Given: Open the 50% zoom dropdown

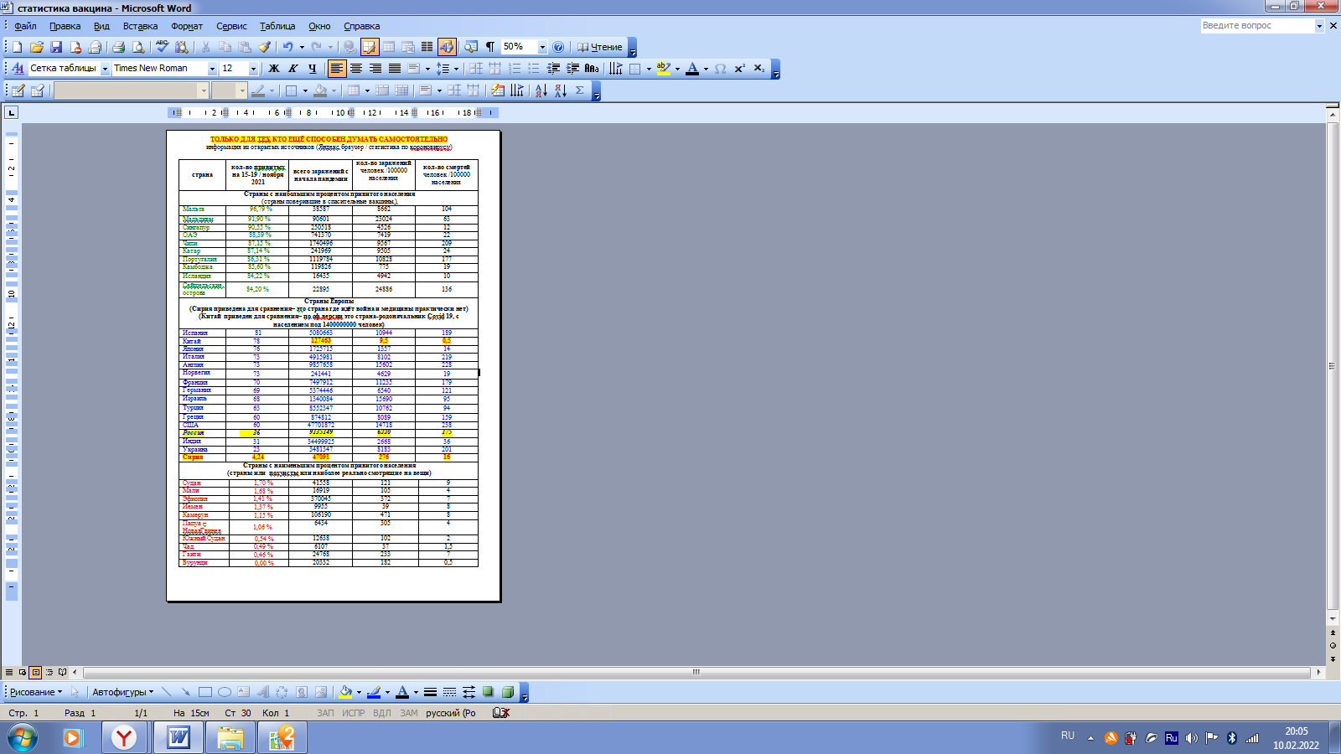Looking at the screenshot, I should pos(542,48).
